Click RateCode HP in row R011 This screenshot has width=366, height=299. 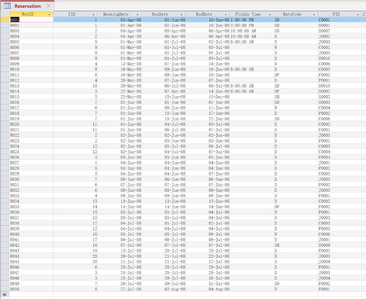pos(296,75)
